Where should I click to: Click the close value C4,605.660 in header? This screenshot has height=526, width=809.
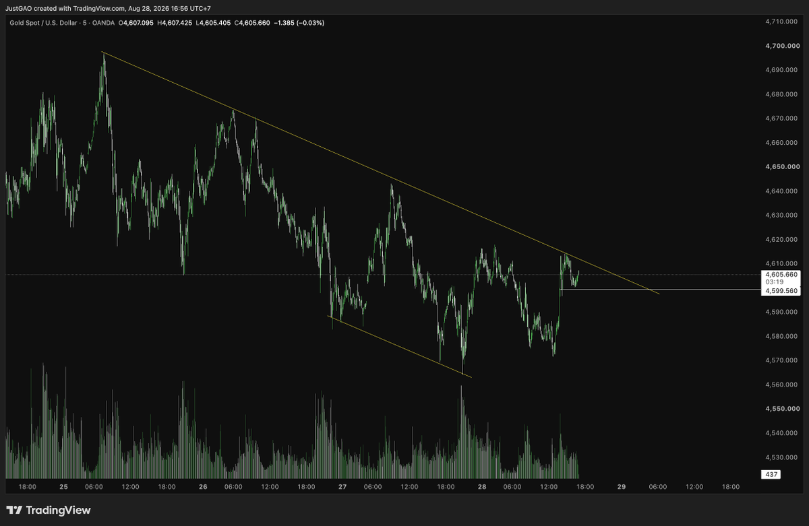pos(251,23)
